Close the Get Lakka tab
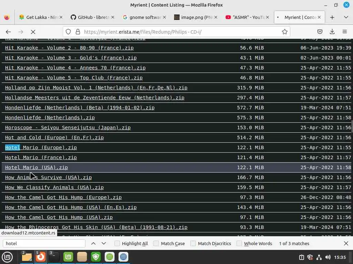The image size is (353, 264). tap(61, 17)
